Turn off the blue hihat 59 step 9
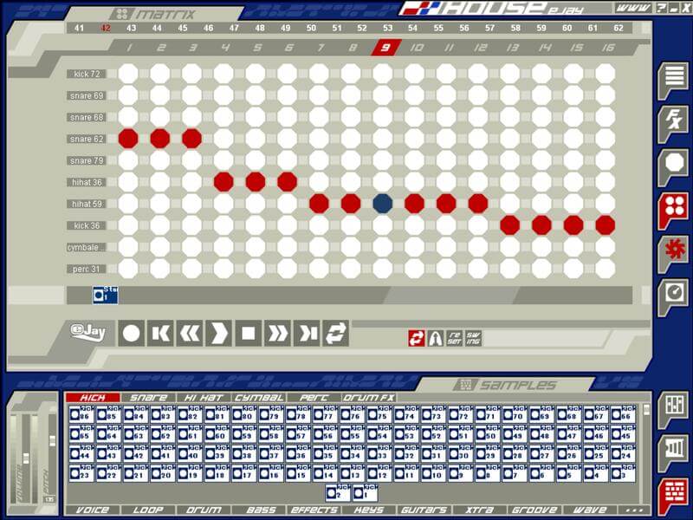 [x=383, y=204]
